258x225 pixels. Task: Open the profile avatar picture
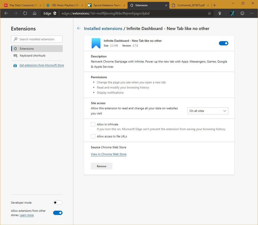pos(232,13)
